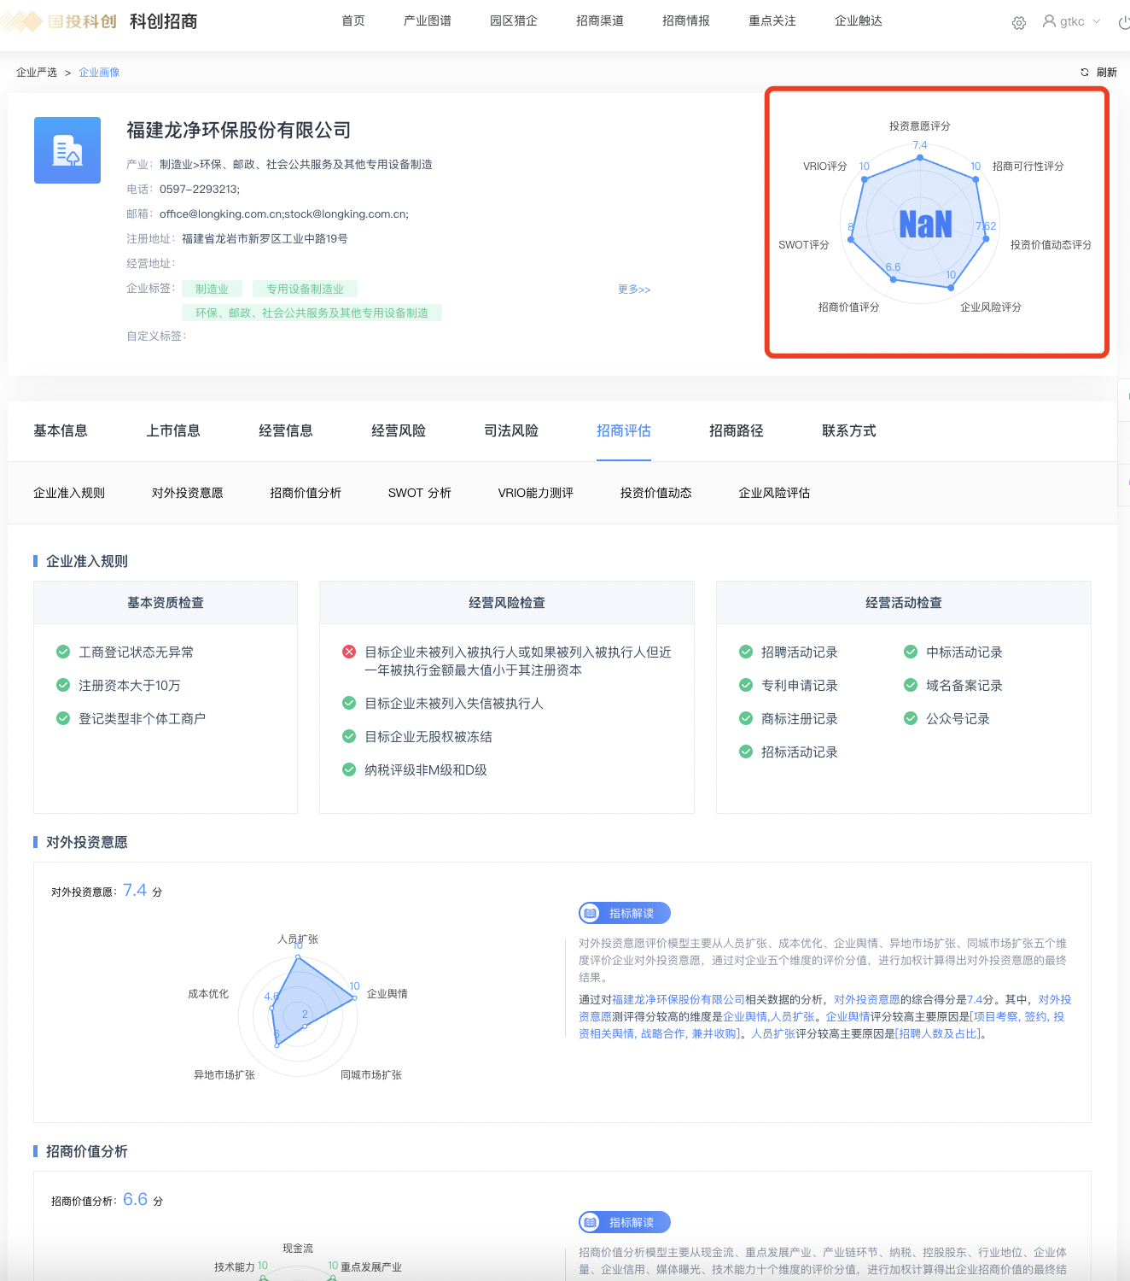The height and width of the screenshot is (1281, 1130).
Task: Click green check beside 招聘活动记录
Action: [x=746, y=652]
